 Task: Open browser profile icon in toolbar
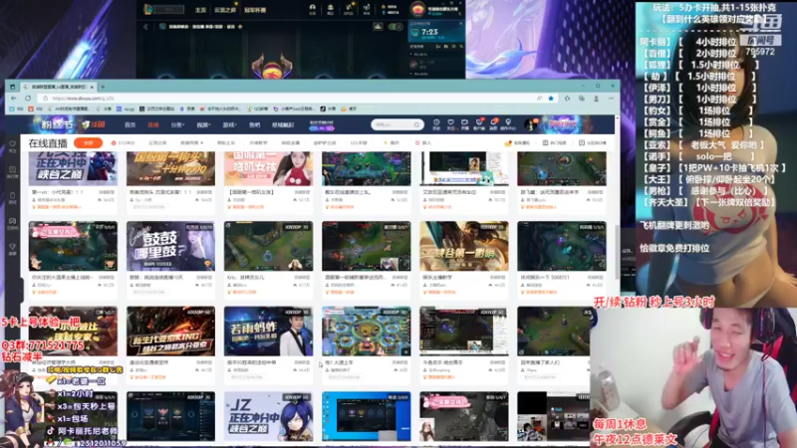pyautogui.click(x=596, y=98)
